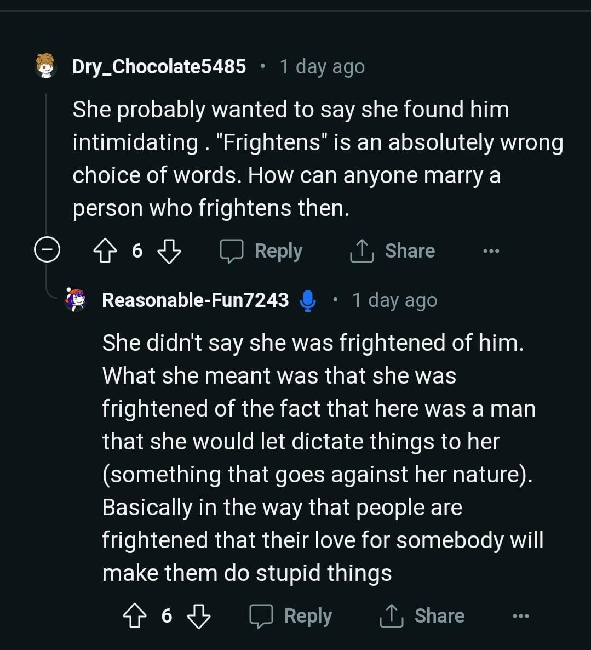The image size is (591, 650).
Task: Click the reply's '1 day ago' timestamp
Action: point(394,300)
